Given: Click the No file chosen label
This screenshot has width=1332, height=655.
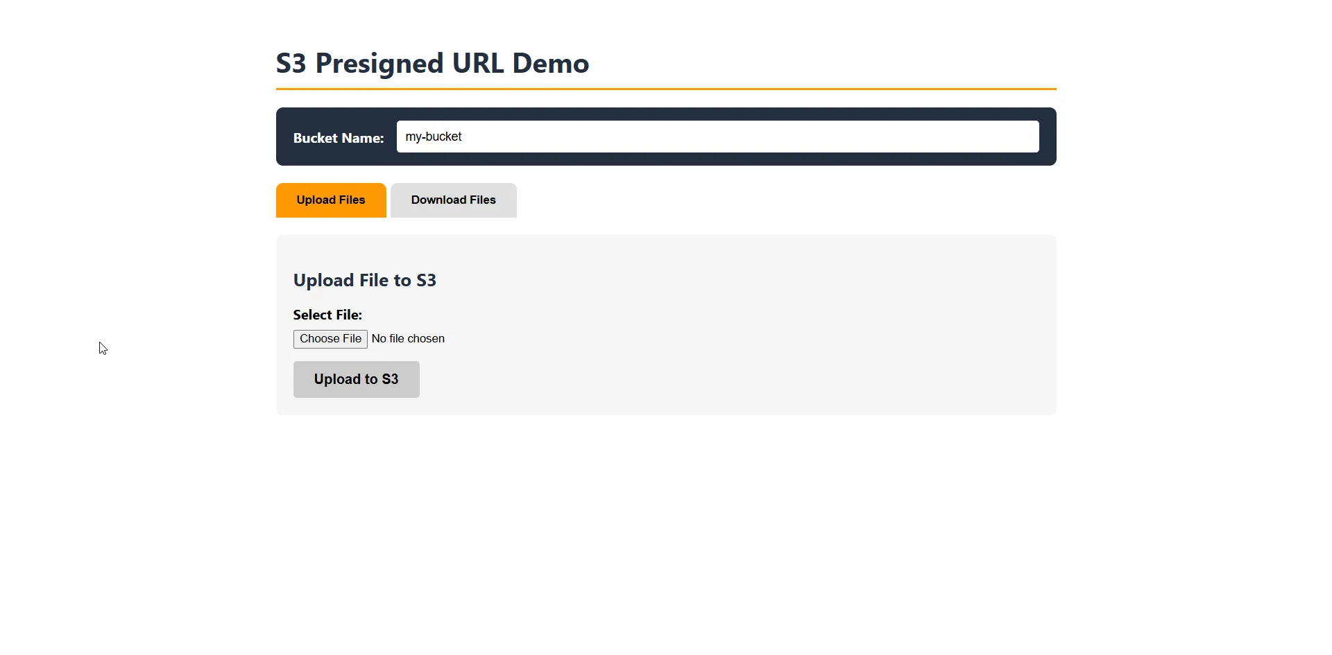Looking at the screenshot, I should point(408,338).
